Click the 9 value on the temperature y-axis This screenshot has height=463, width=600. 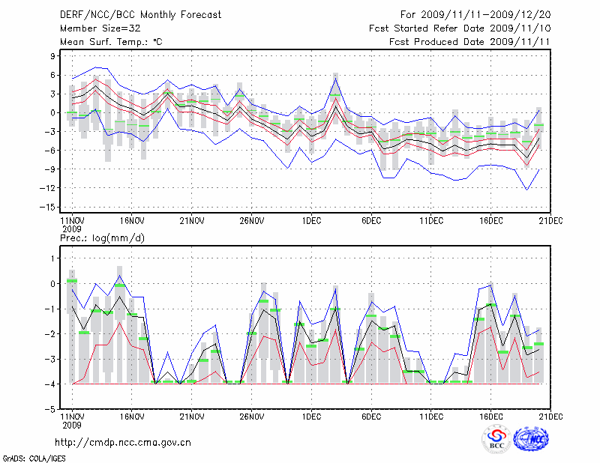(x=52, y=56)
